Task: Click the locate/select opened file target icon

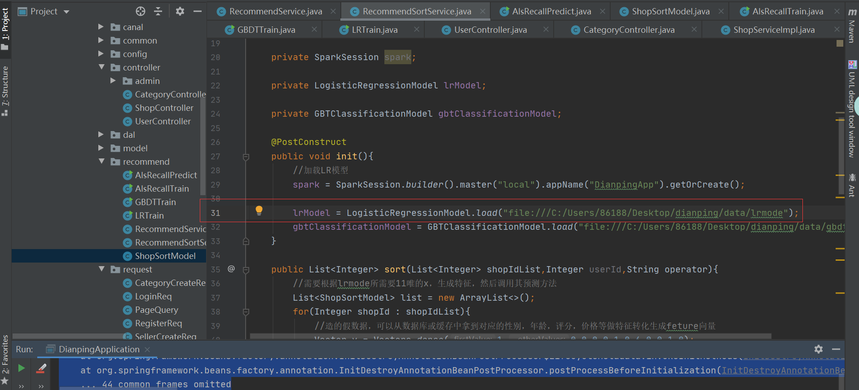Action: 141,11
